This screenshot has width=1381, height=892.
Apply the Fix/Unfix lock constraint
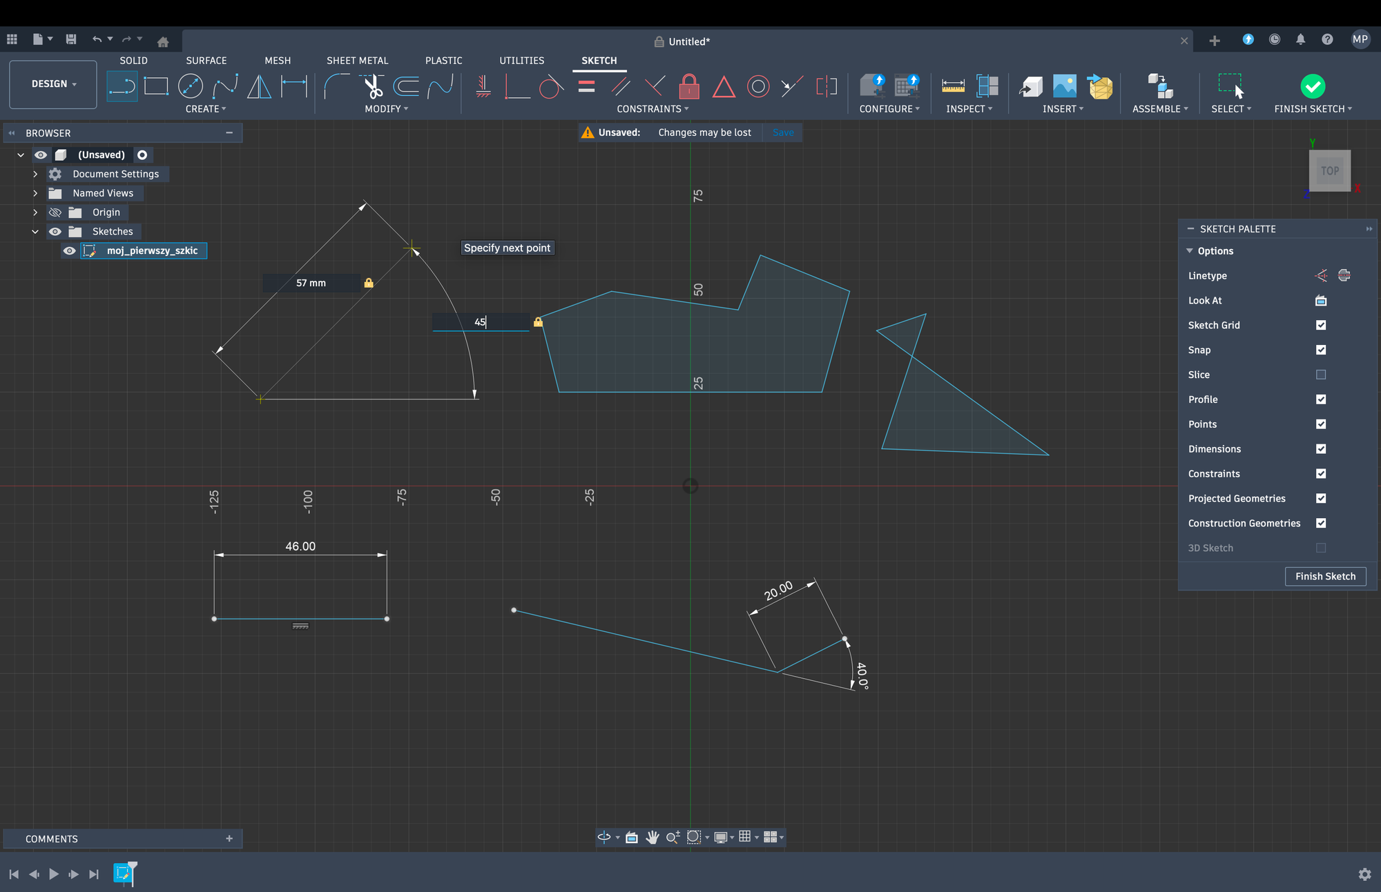pyautogui.click(x=688, y=87)
